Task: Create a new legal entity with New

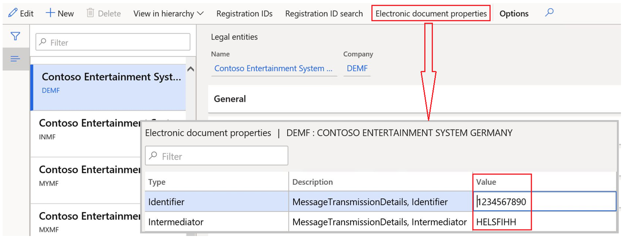Action: tap(59, 13)
